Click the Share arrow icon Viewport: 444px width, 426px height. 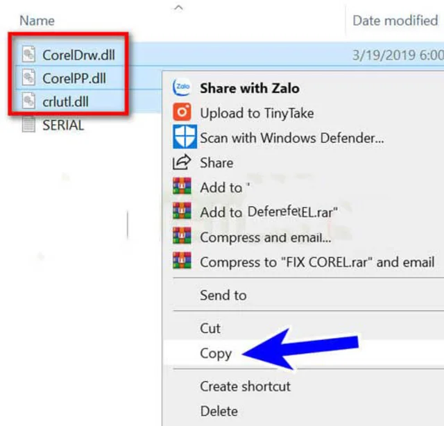pyautogui.click(x=182, y=162)
